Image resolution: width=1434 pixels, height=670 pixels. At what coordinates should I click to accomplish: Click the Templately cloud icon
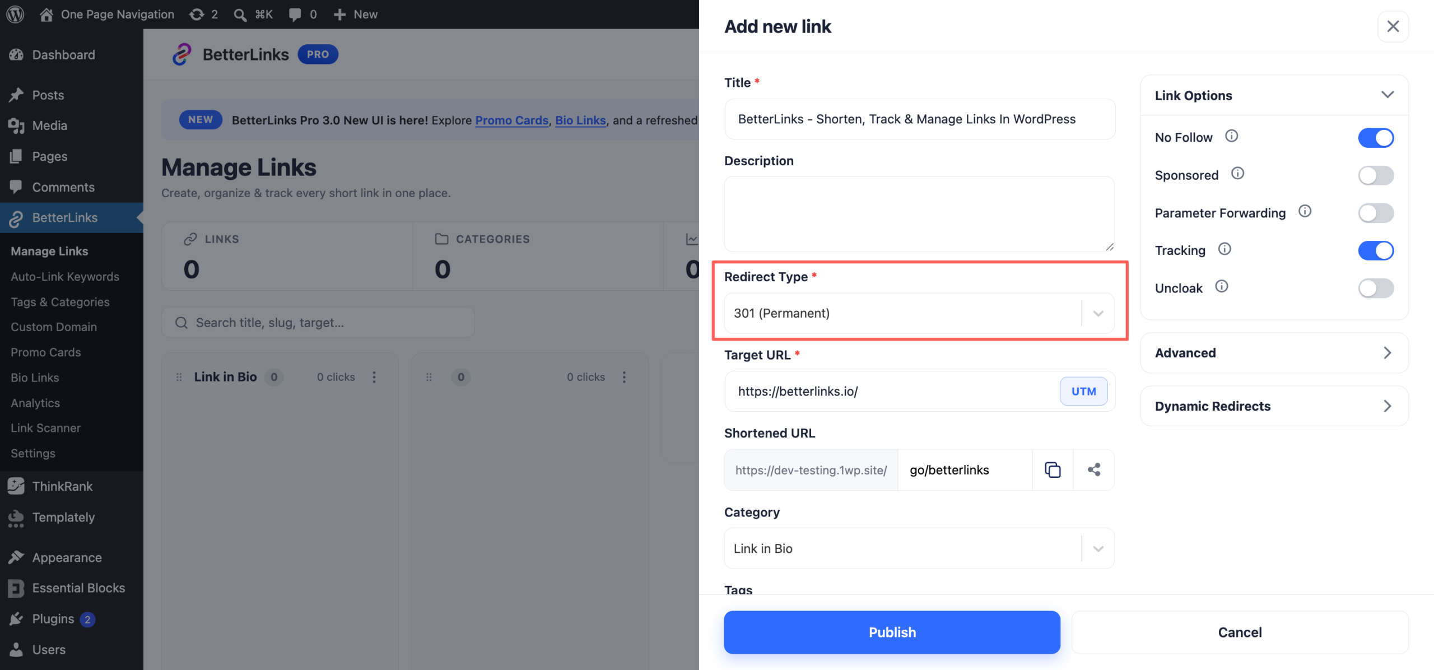tap(16, 518)
